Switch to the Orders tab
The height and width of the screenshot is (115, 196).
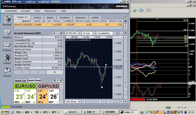(x=37, y=18)
